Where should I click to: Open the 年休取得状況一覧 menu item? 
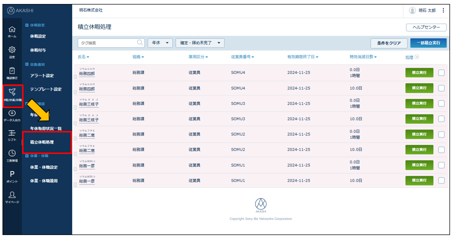46,128
